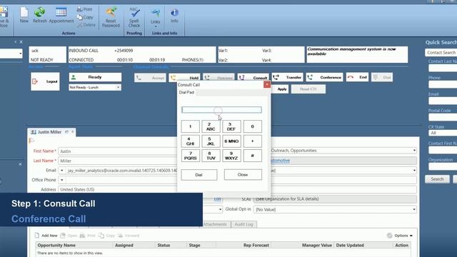Image resolution: width=457 pixels, height=257 pixels.
Task: Click the Quick Search Phone field
Action: (x=443, y=84)
